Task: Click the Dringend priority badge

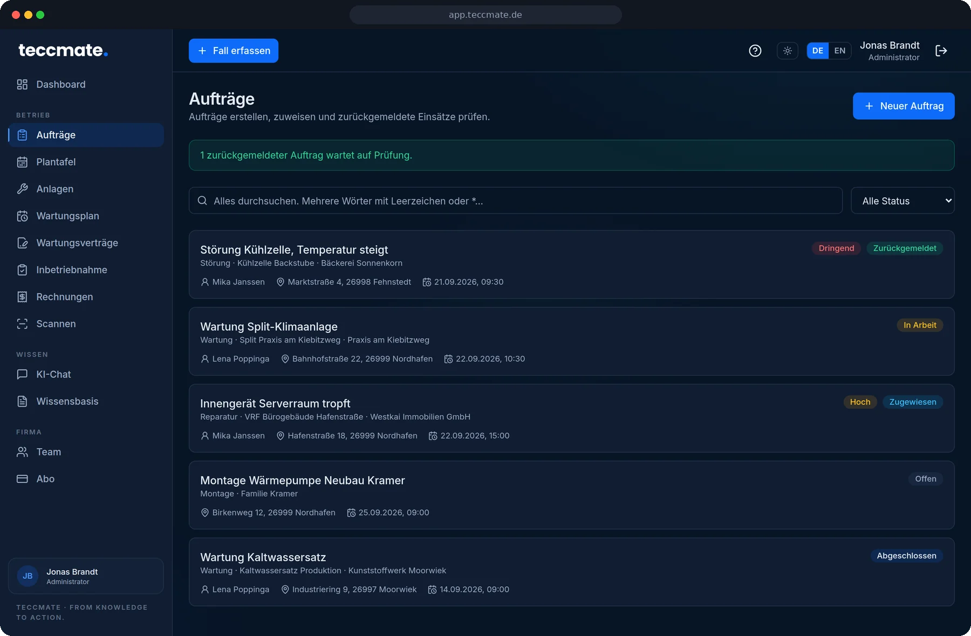Action: point(836,248)
